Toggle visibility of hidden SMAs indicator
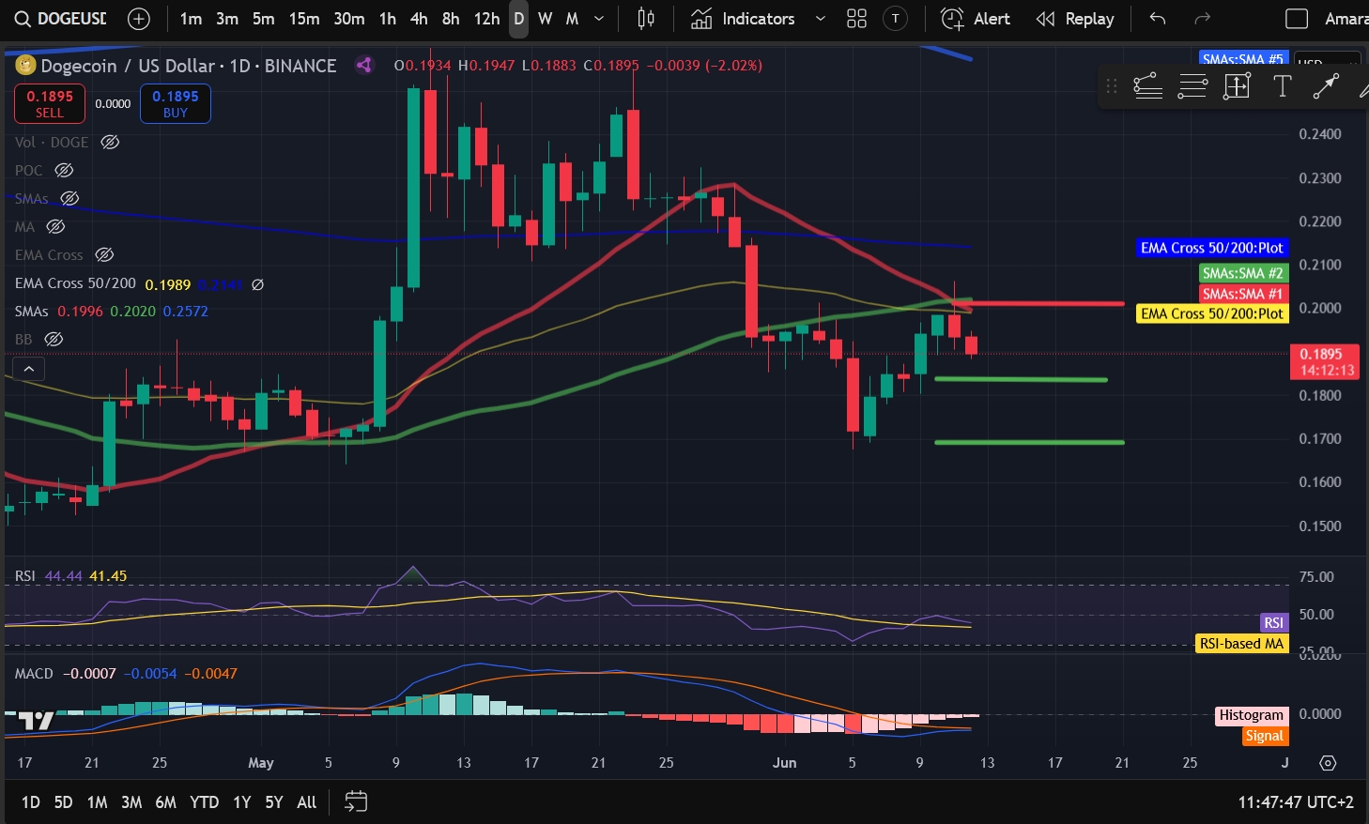 coord(69,198)
